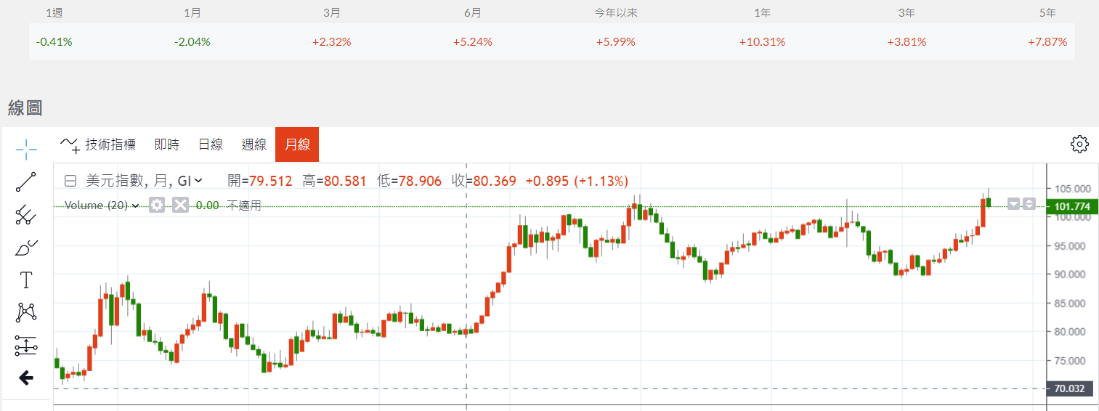Expand the 美元指數 symbol dropdown arrow
Image resolution: width=1099 pixels, height=411 pixels.
click(x=199, y=181)
